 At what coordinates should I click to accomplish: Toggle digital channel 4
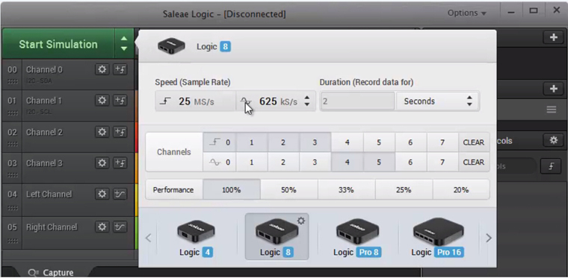[347, 142]
